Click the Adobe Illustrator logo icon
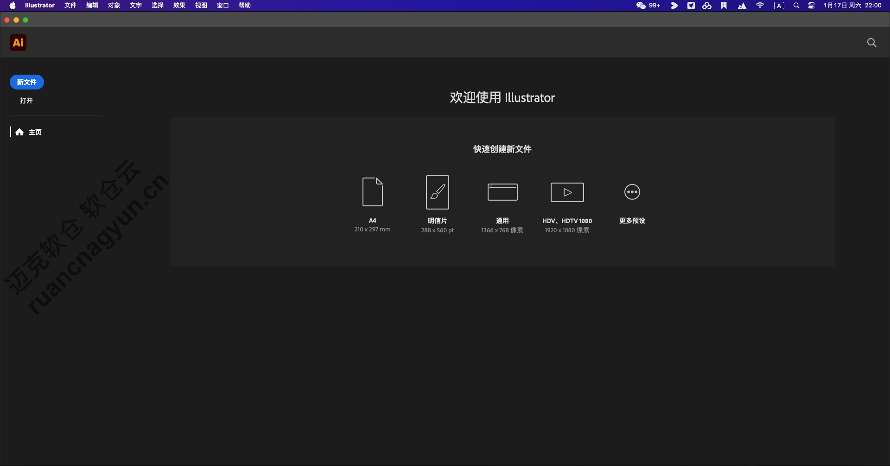Image resolution: width=890 pixels, height=466 pixels. pyautogui.click(x=18, y=43)
